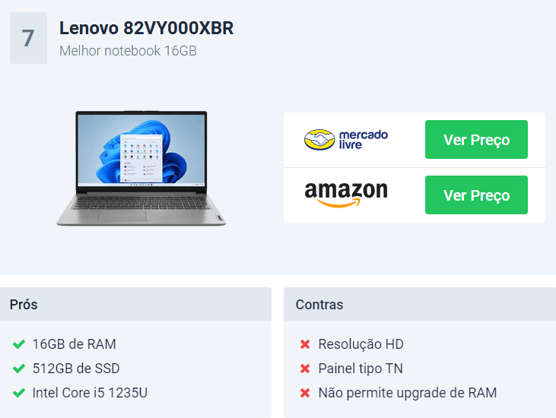The image size is (556, 418).
Task: Click red X beside Painel tipo TN
Action: [x=305, y=369]
